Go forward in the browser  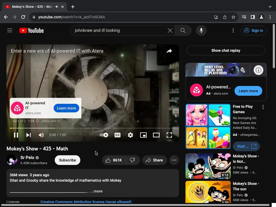[15, 17]
